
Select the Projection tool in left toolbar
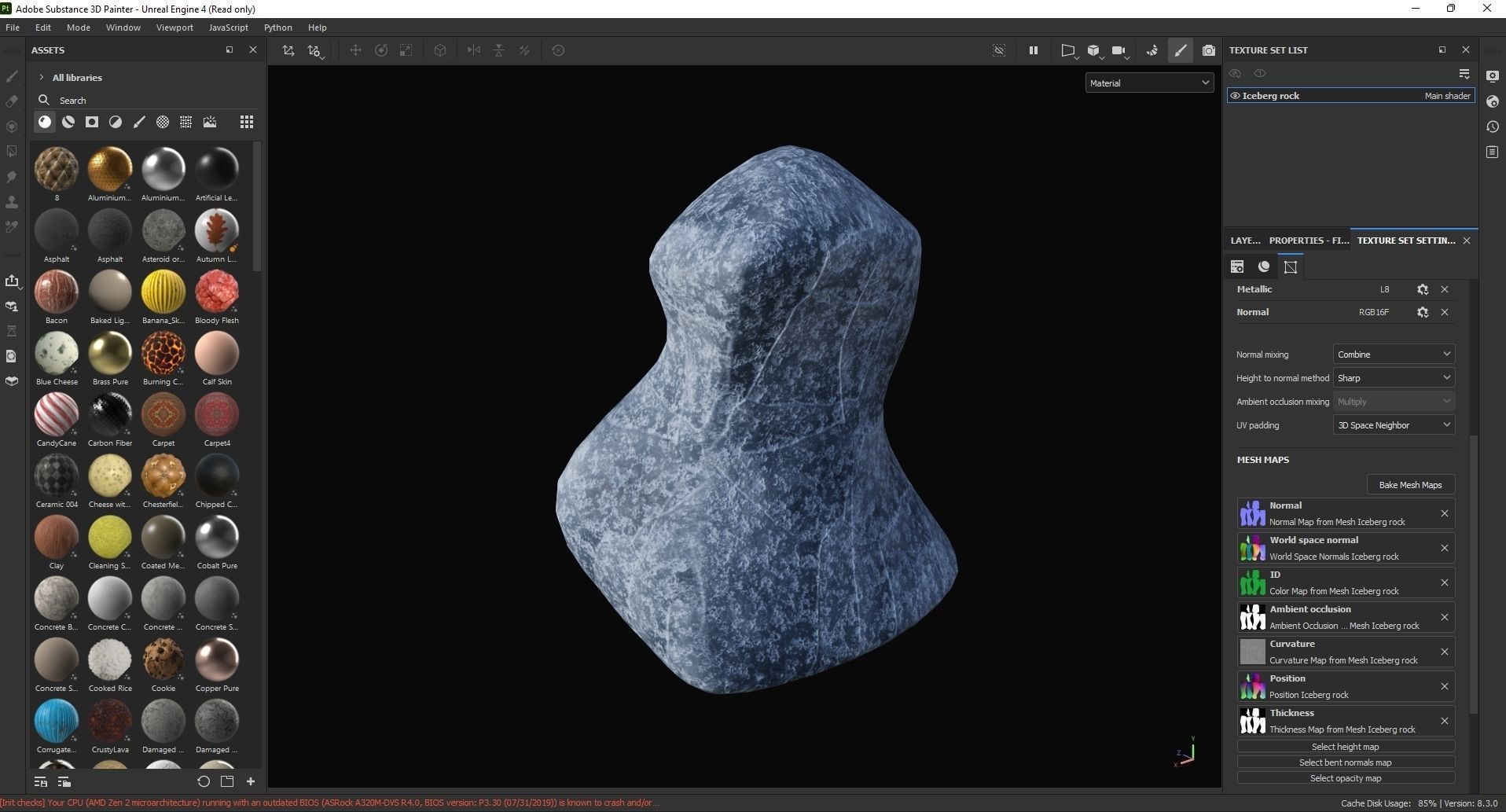tap(12, 127)
